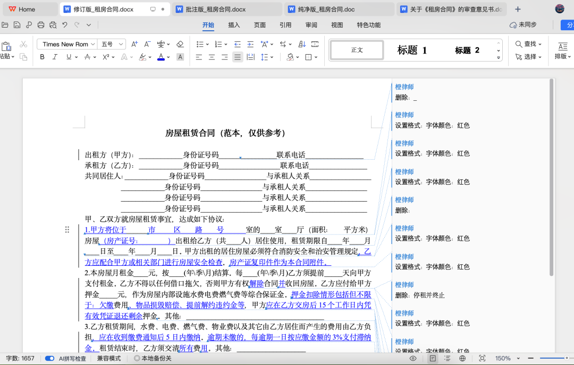The height and width of the screenshot is (365, 574).
Task: Justify the paragraph text
Action: pyautogui.click(x=238, y=57)
